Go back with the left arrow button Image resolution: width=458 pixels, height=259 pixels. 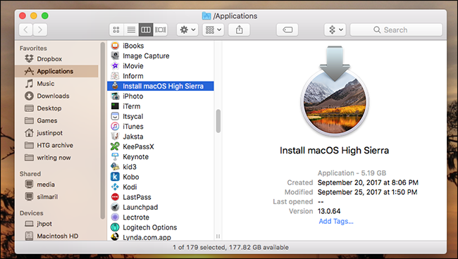click(x=25, y=30)
